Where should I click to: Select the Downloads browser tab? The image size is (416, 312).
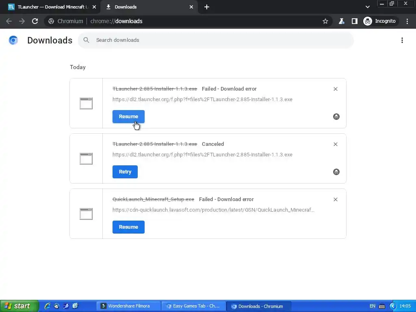(x=149, y=7)
